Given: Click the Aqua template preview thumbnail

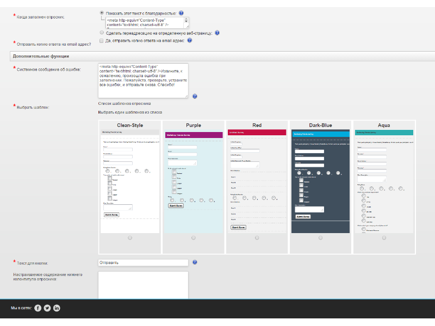Looking at the screenshot, I should pos(384,181).
